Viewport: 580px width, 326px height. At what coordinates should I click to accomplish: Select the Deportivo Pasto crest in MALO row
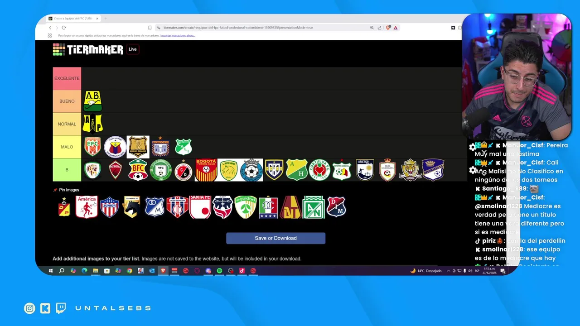click(x=115, y=147)
